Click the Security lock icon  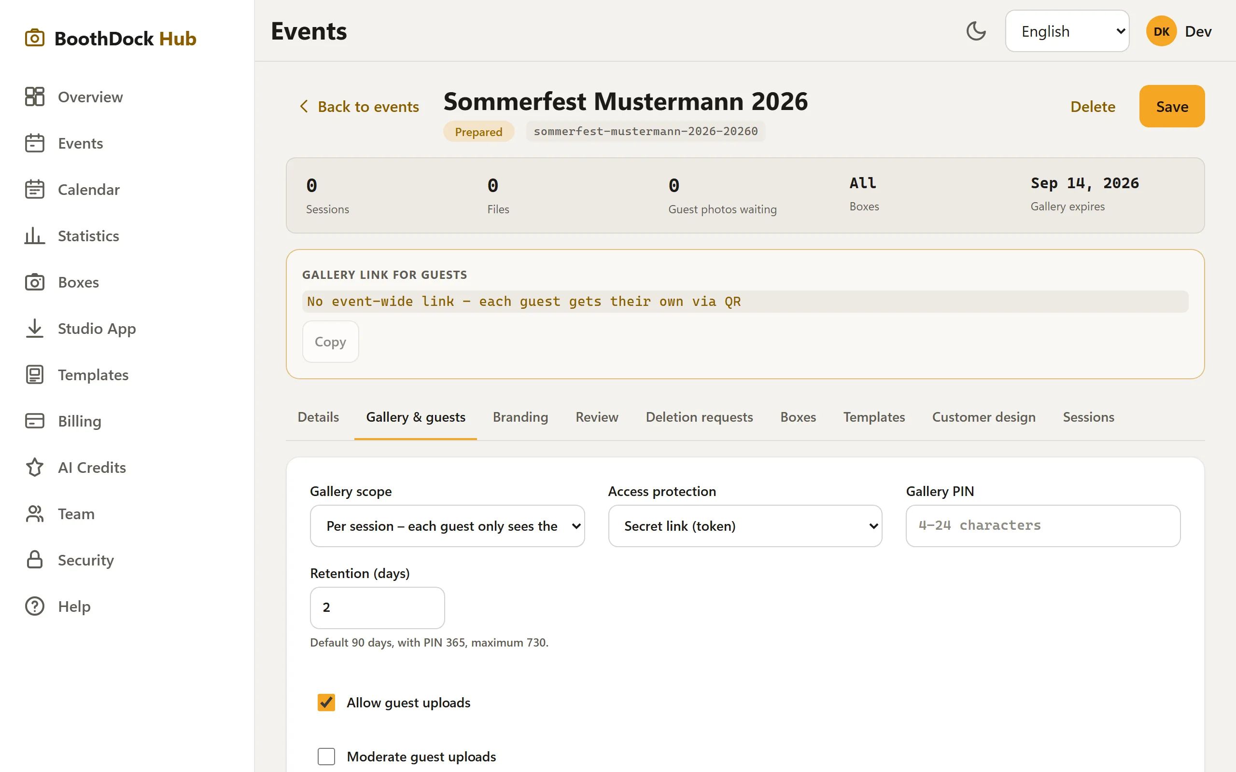[35, 560]
